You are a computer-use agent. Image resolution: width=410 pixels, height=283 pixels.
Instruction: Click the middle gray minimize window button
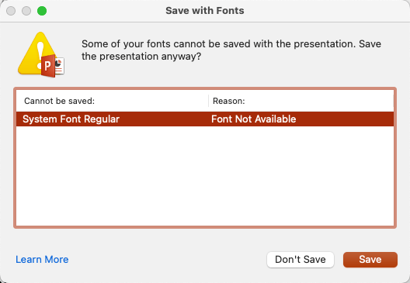(x=26, y=11)
